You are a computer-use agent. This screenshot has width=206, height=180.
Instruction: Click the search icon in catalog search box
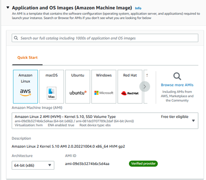(x=16, y=38)
